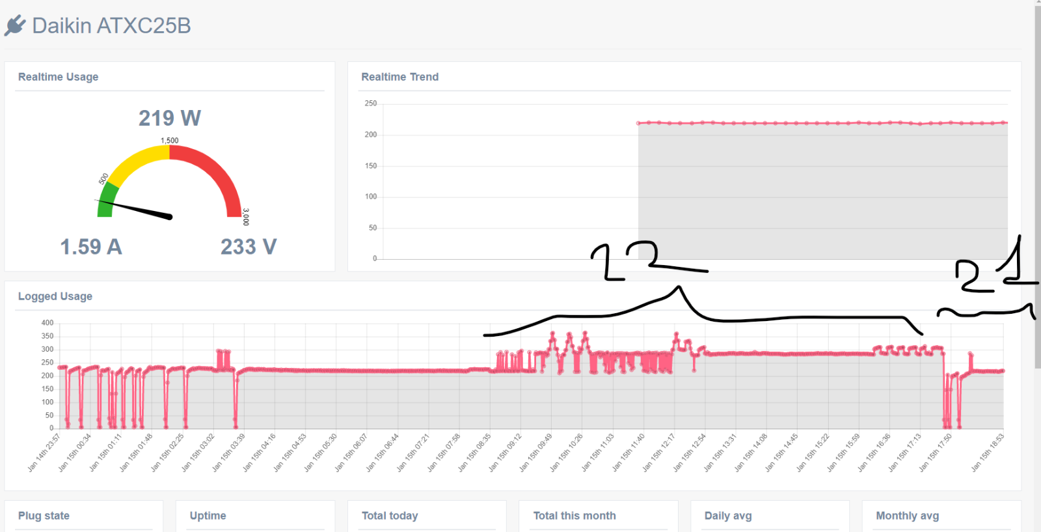Click the Jan 15th 09:49 time label

(536, 452)
